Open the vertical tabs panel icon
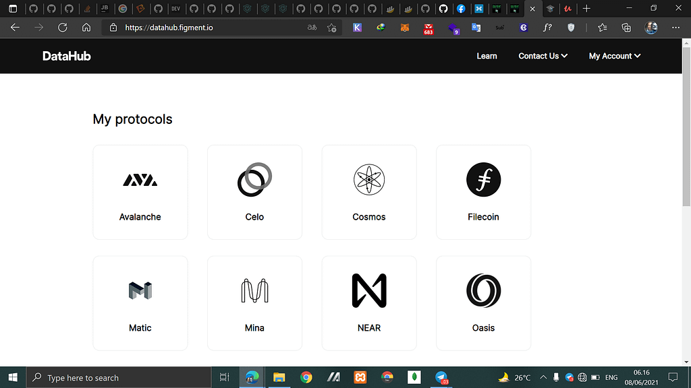 pos(13,8)
